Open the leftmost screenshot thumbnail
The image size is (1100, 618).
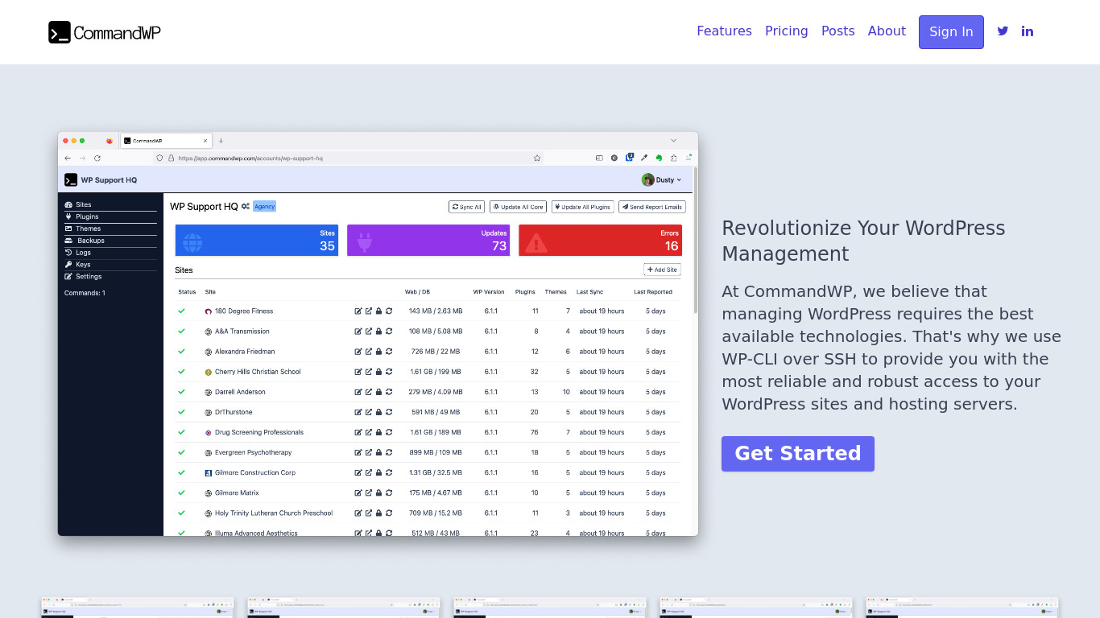coord(138,608)
